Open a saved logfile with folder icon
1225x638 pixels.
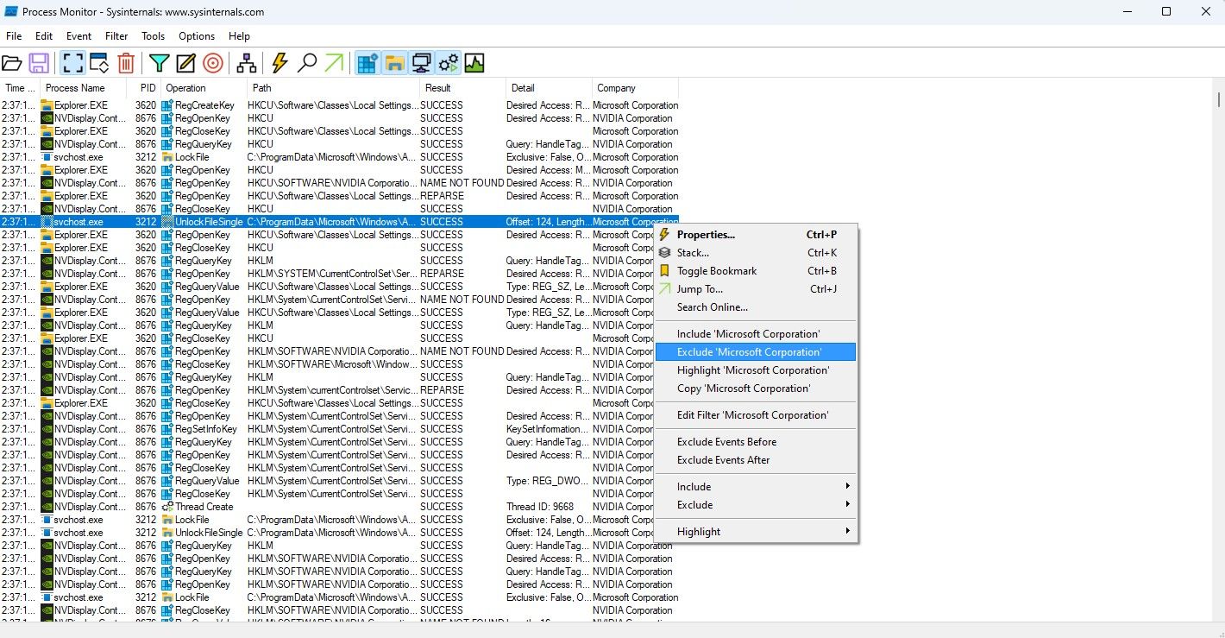click(12, 62)
